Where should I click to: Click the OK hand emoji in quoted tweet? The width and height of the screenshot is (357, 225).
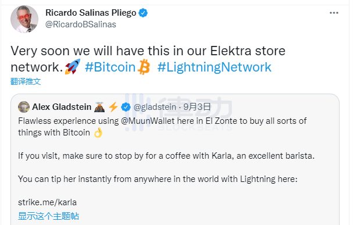pyautogui.click(x=98, y=133)
